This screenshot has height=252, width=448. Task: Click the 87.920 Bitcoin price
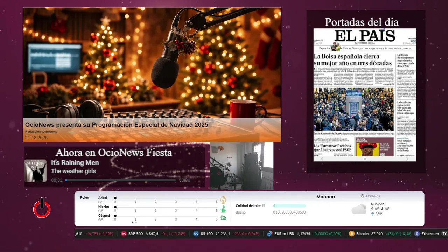point(377,234)
